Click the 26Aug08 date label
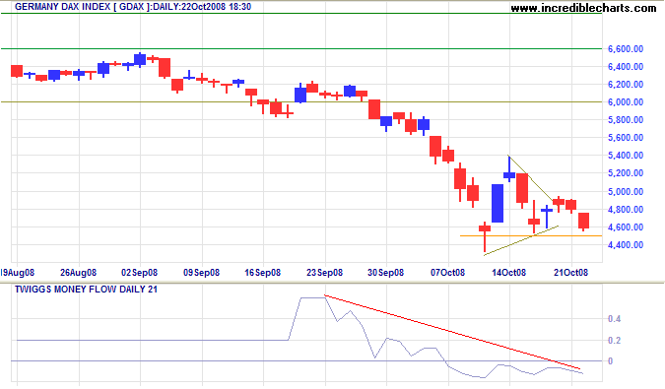This screenshot has width=665, height=389. 79,273
